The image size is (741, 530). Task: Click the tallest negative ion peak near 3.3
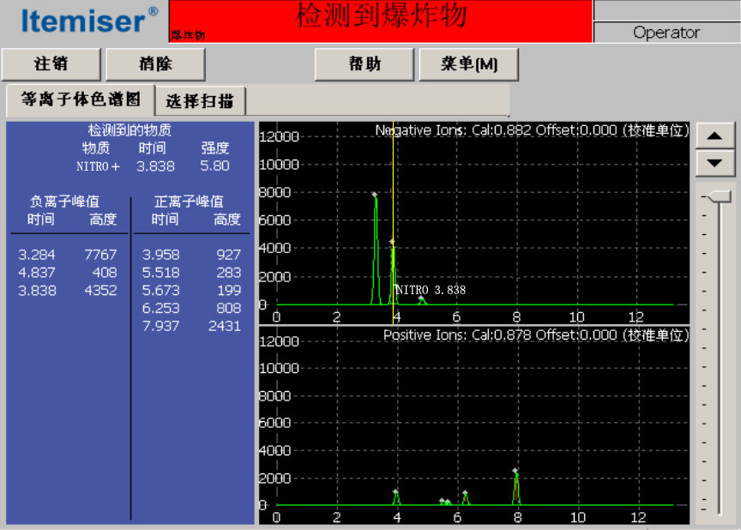[x=376, y=249]
